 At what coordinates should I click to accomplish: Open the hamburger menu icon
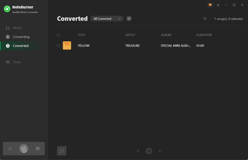point(218,5)
